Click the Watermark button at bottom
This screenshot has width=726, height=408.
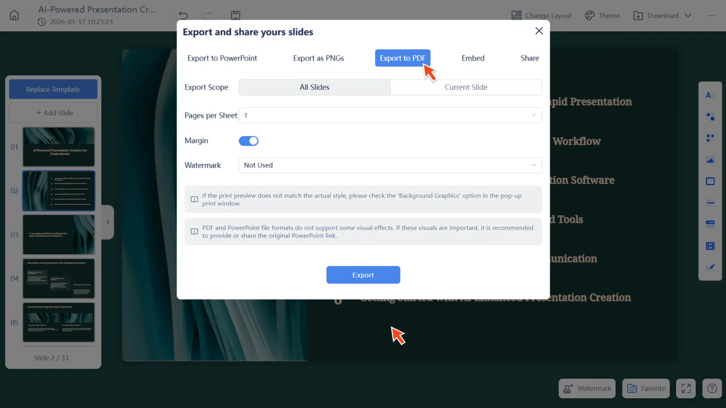tap(587, 388)
